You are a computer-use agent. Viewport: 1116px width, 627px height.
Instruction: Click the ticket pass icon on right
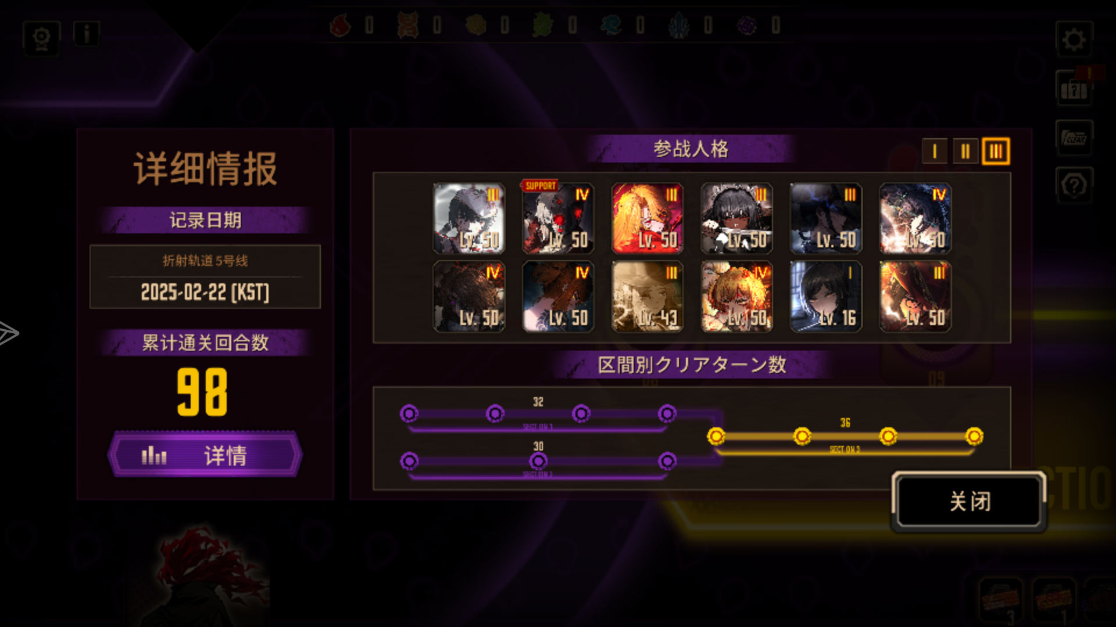point(1074,138)
